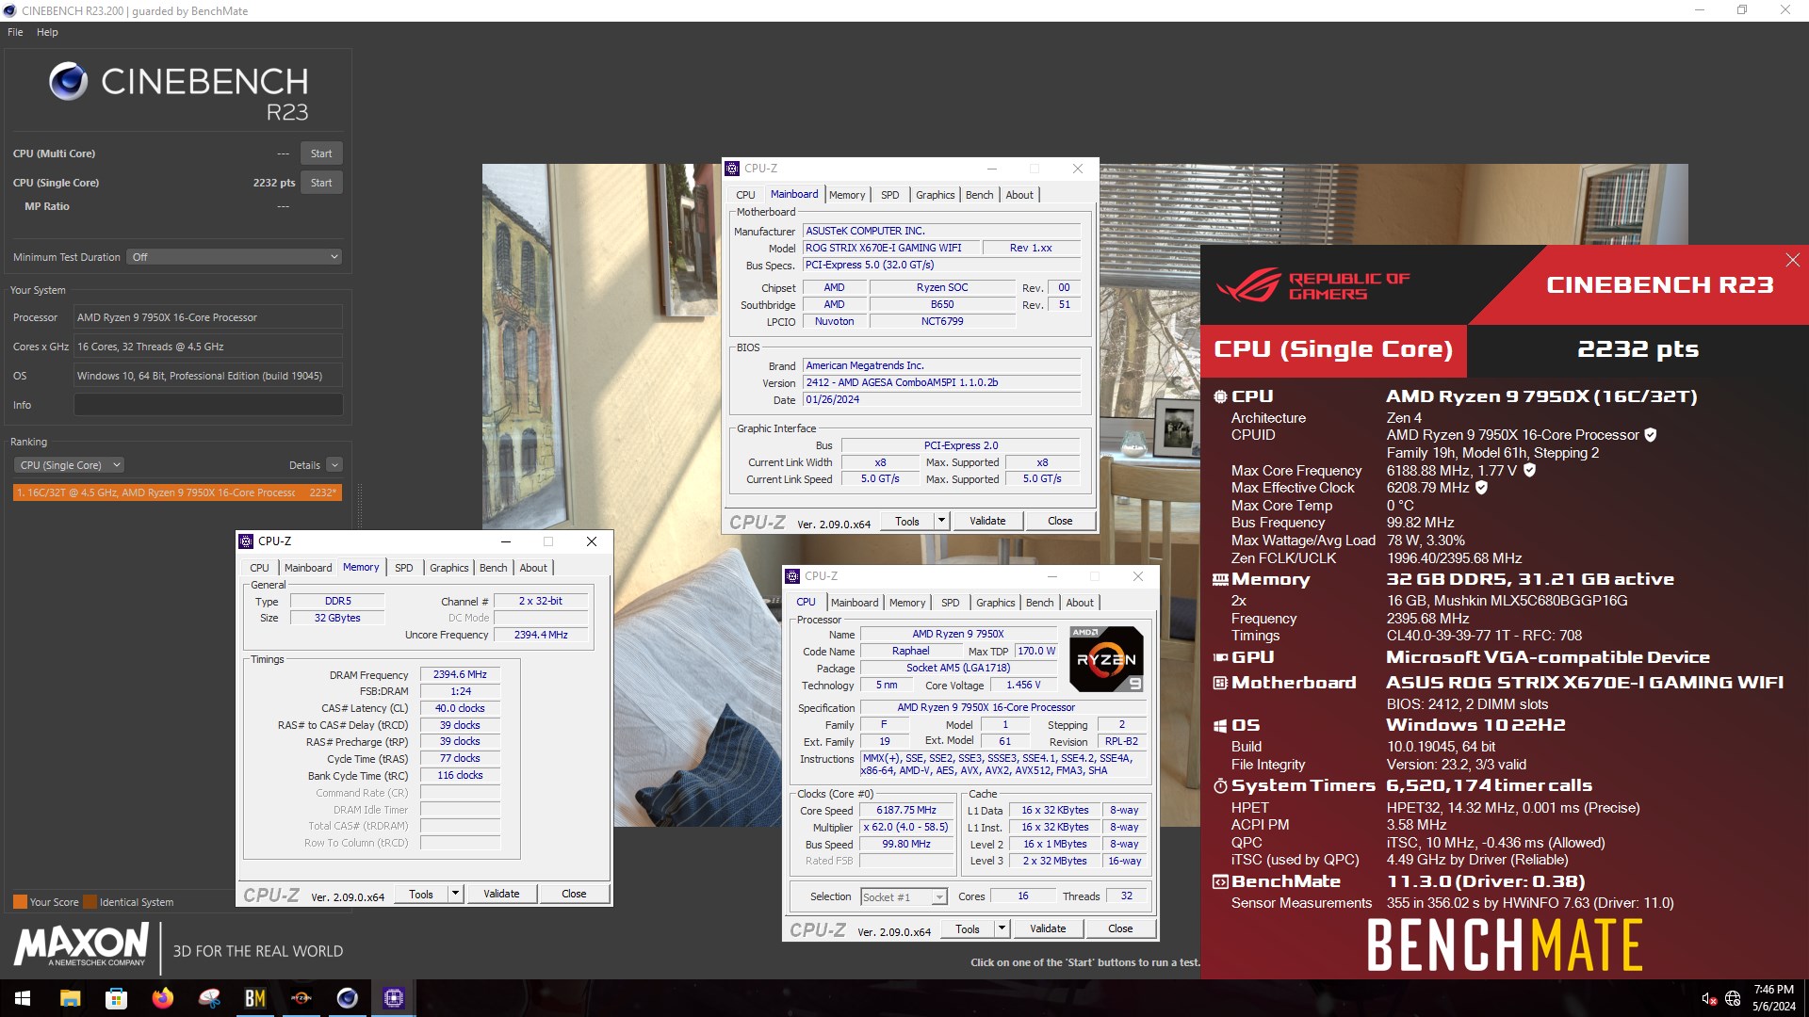Open Bench tab in Mainboard CPU-Z window
This screenshot has width=1809, height=1017.
click(979, 195)
